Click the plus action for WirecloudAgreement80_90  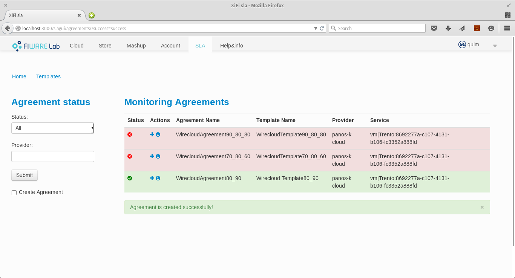point(152,178)
